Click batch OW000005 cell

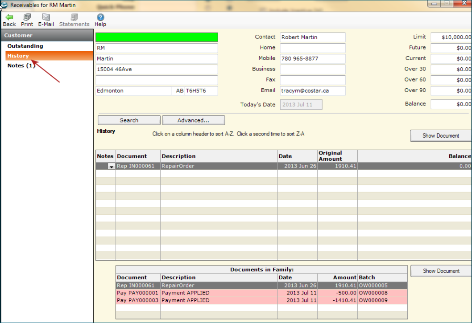(373, 286)
